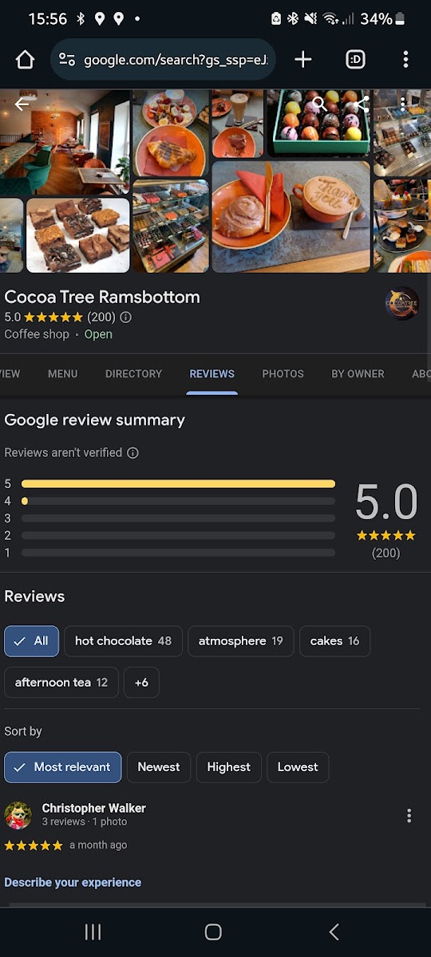The height and width of the screenshot is (957, 431).
Task: Open the info icon next to Reviews aren't verified
Action: click(133, 452)
